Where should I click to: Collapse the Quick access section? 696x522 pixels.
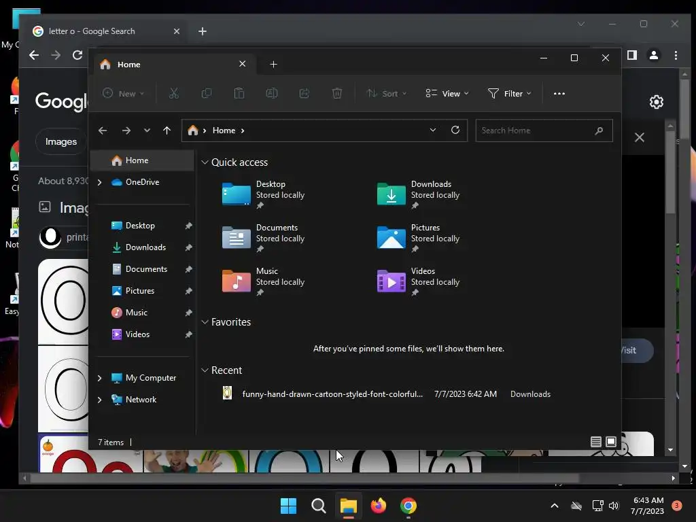tap(205, 162)
